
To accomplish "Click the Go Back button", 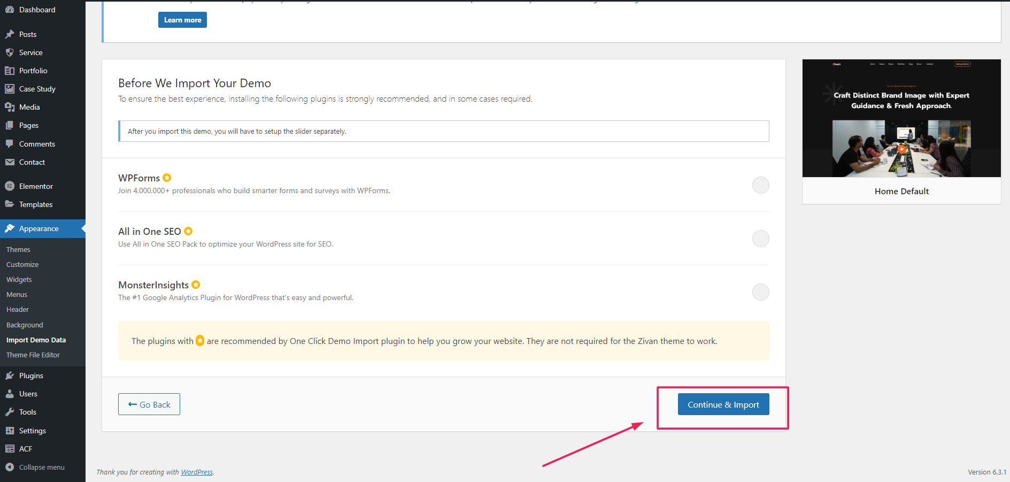I will (x=149, y=404).
